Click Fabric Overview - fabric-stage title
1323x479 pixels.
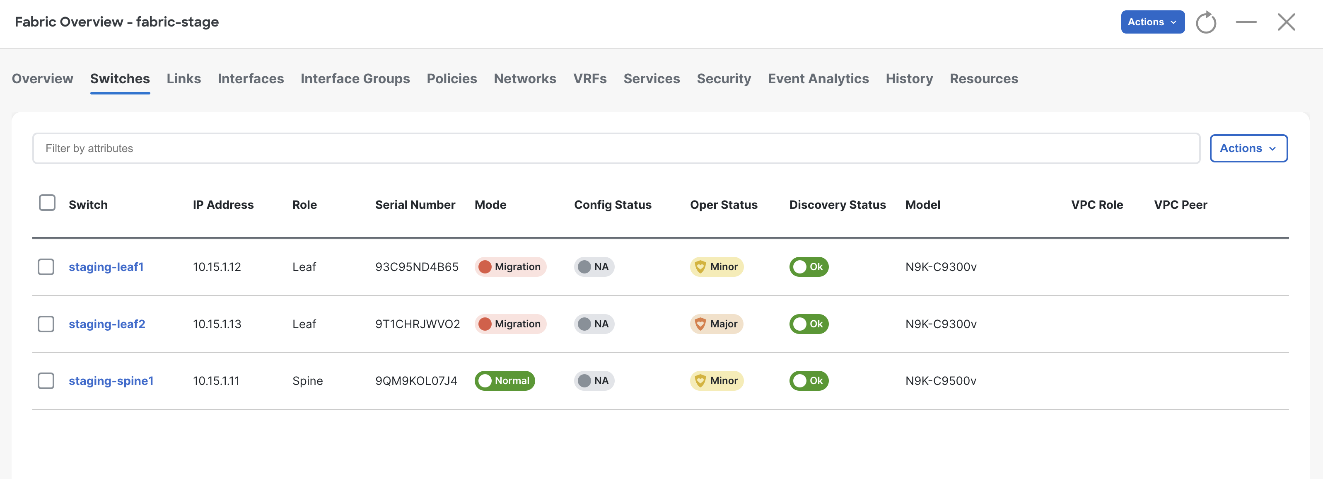(x=116, y=22)
